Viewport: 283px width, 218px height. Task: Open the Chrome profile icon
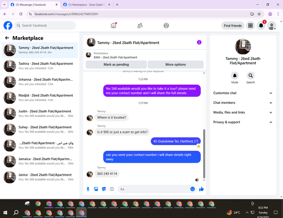[x=270, y=14]
